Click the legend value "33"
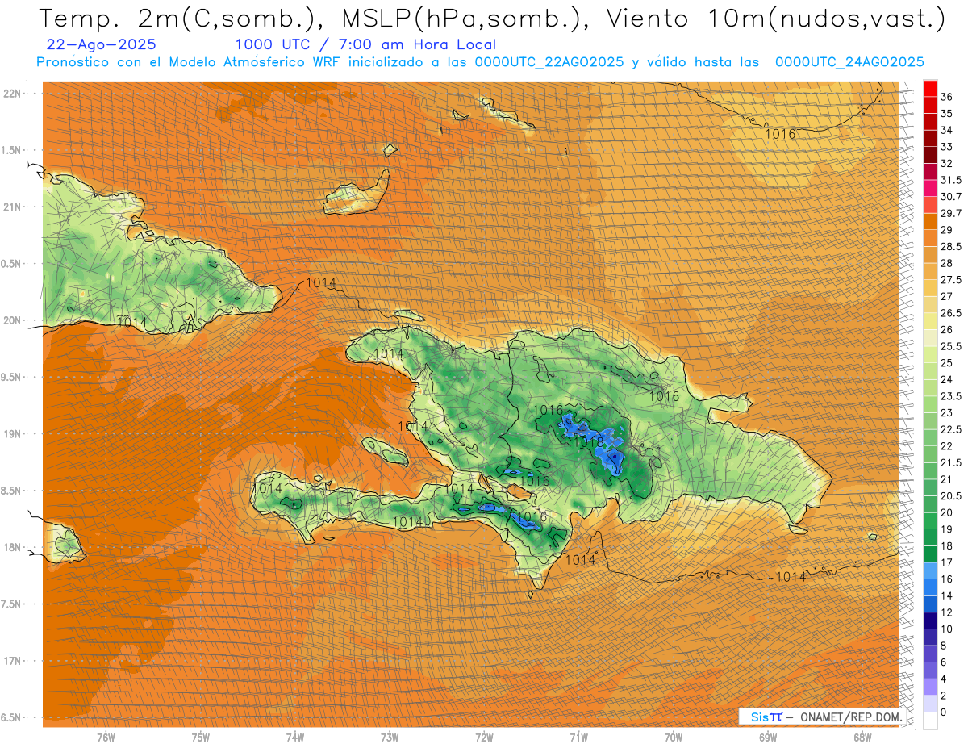968x748 pixels. click(x=946, y=146)
